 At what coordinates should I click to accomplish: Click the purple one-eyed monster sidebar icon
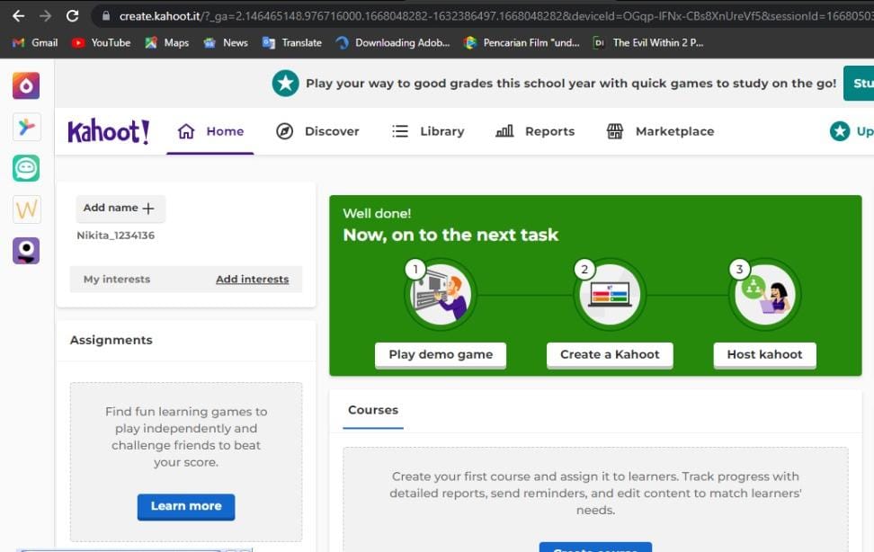[26, 250]
